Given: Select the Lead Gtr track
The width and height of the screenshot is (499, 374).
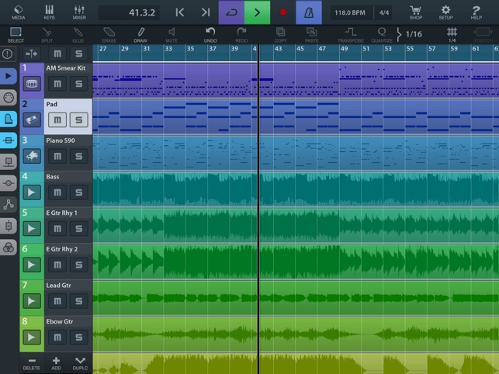Looking at the screenshot, I should [59, 285].
